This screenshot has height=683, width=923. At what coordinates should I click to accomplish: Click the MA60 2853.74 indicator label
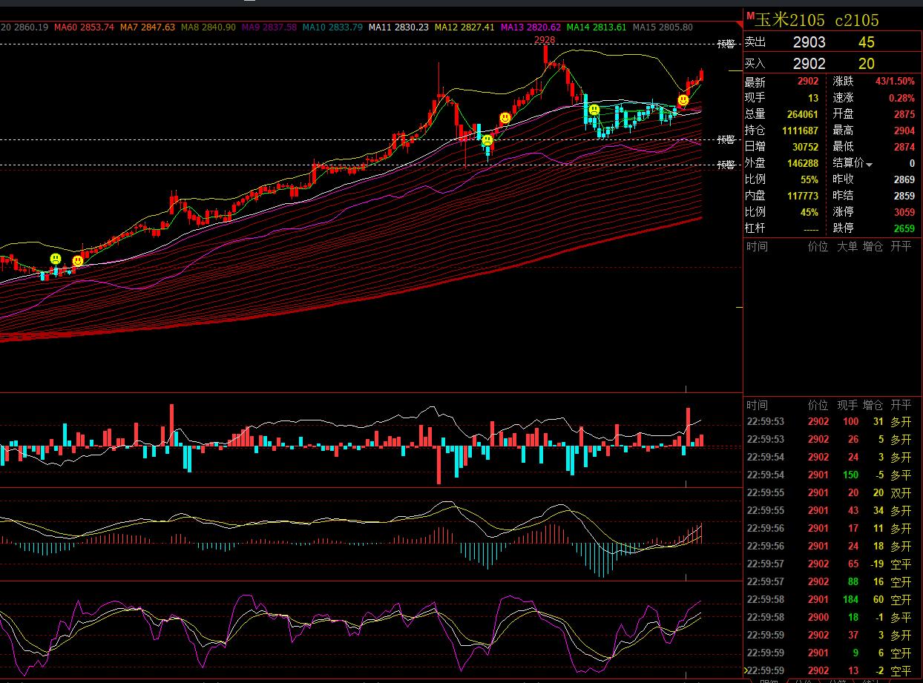click(83, 27)
